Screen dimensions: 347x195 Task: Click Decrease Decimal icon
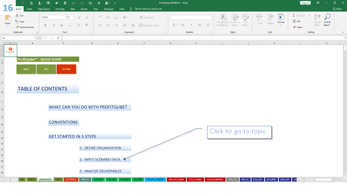point(208,25)
